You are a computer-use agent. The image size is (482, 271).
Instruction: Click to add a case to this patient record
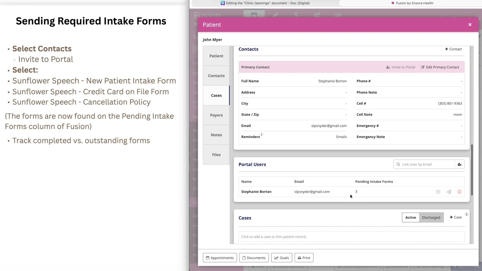tap(351, 237)
